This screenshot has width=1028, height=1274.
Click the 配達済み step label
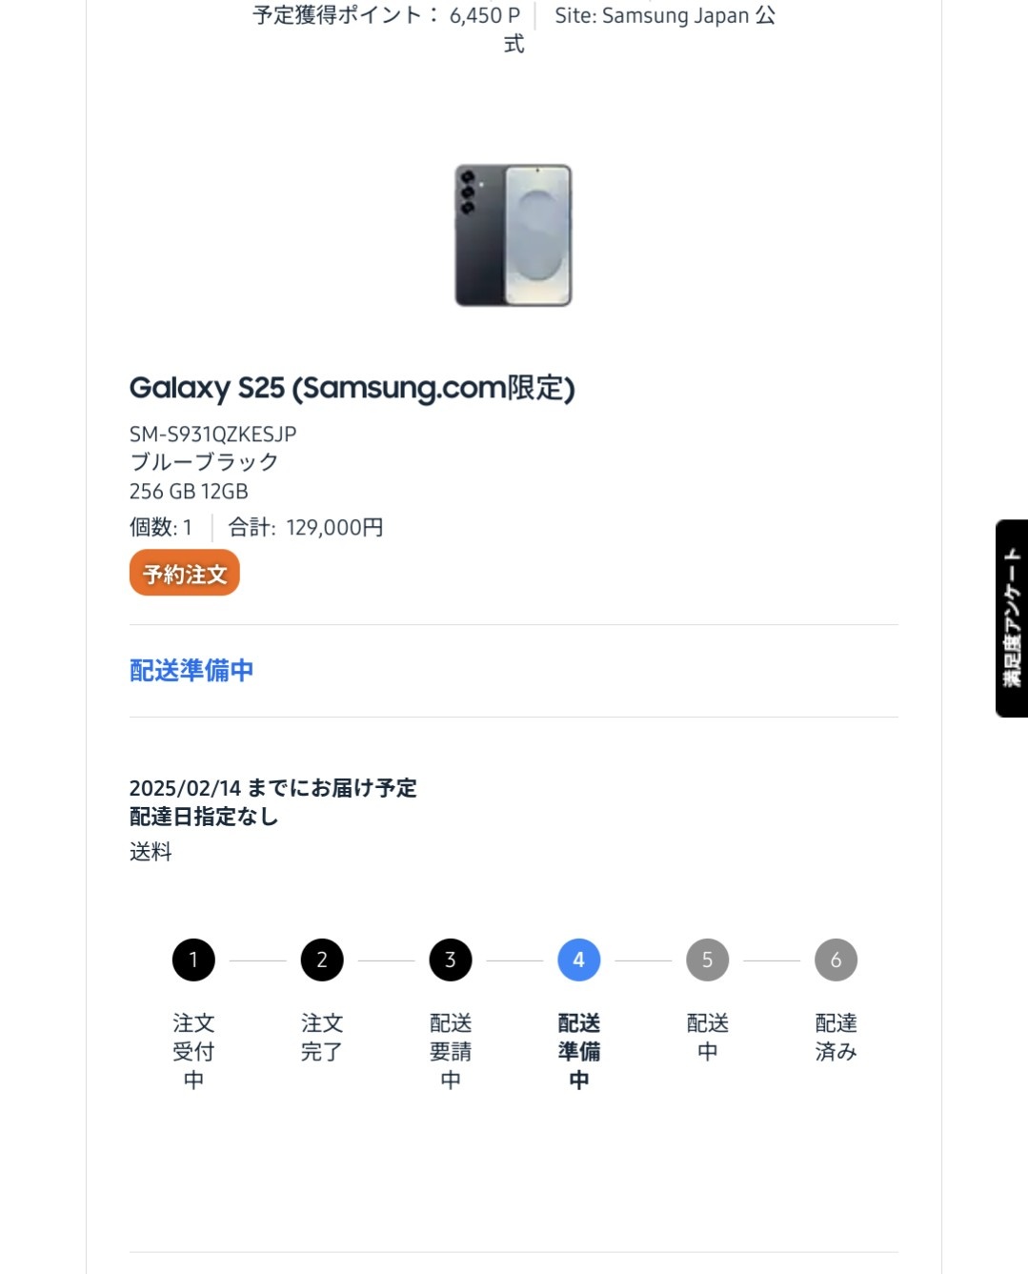(x=837, y=1037)
